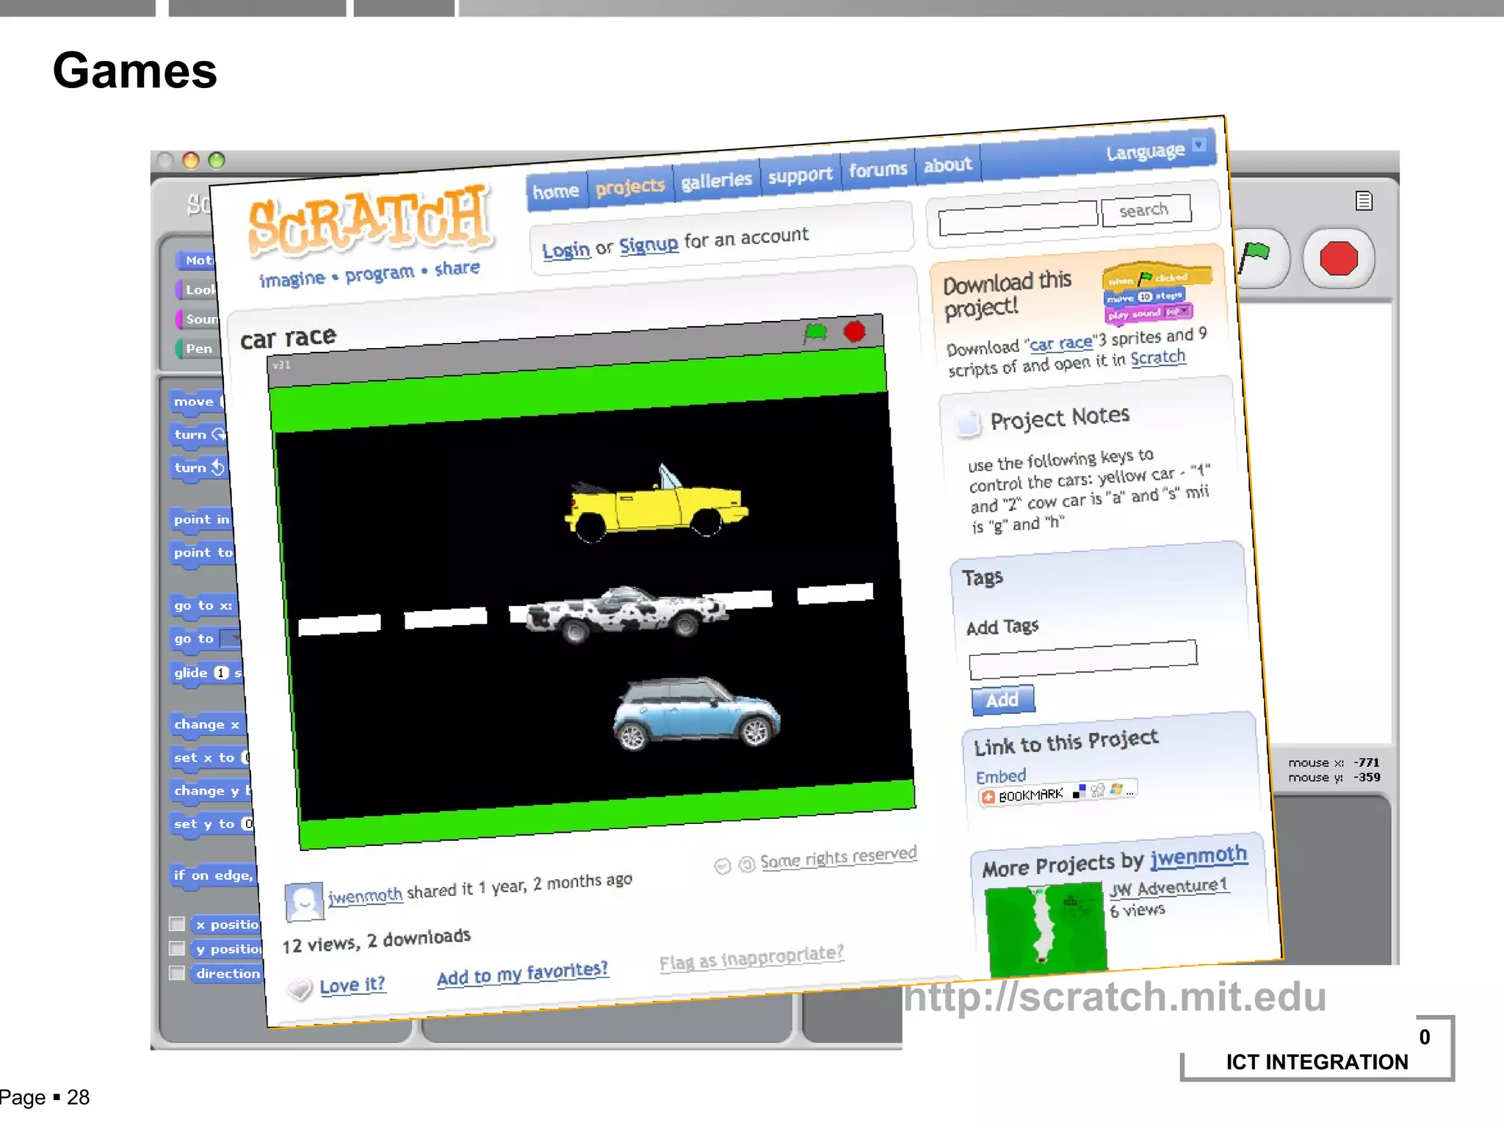The width and height of the screenshot is (1504, 1128).
Task: Select the Motion block category
Action: coord(197,260)
